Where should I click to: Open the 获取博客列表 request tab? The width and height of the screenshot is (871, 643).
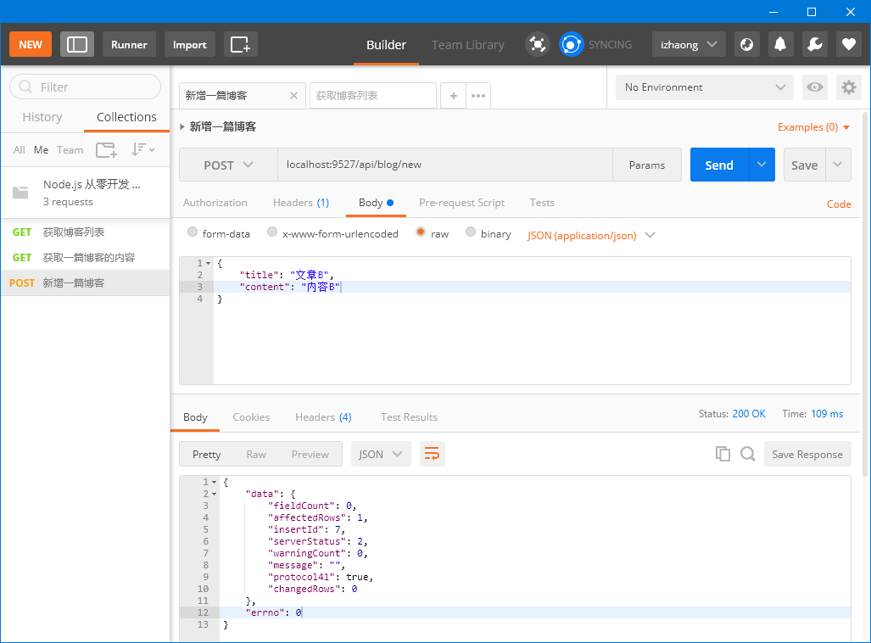pos(372,96)
